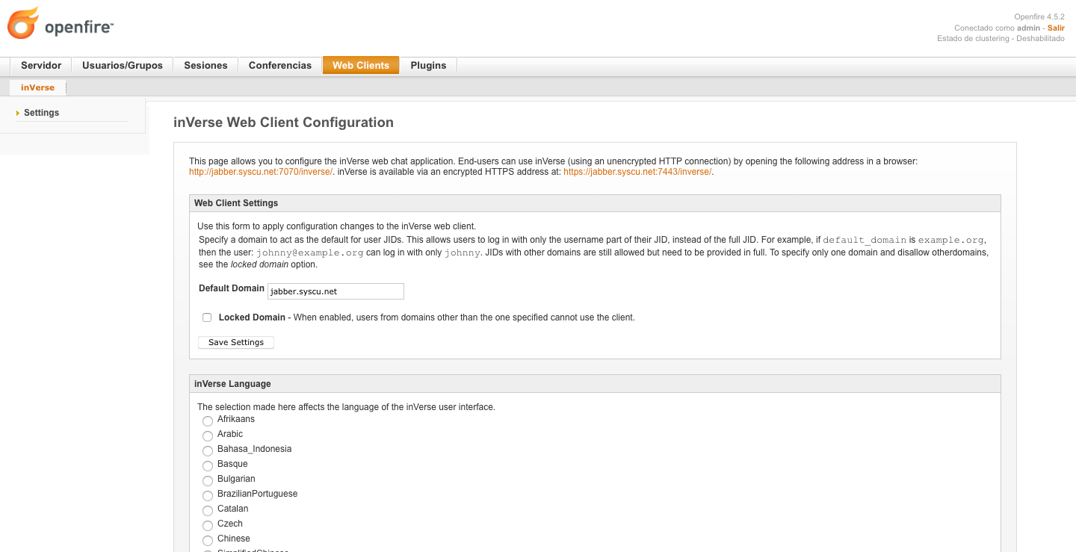Viewport: 1076px width, 552px height.
Task: Select the Basque language radio button
Action: pos(208,465)
